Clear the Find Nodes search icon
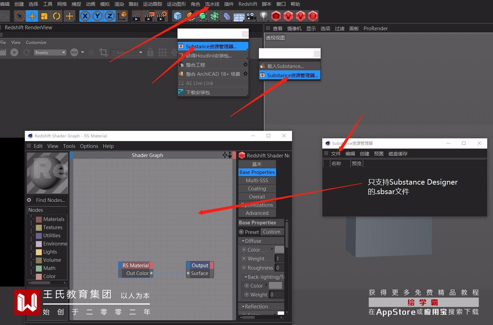493x325 pixels. tap(29, 200)
